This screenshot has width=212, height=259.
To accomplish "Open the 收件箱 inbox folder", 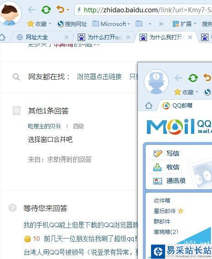I will [162, 201].
